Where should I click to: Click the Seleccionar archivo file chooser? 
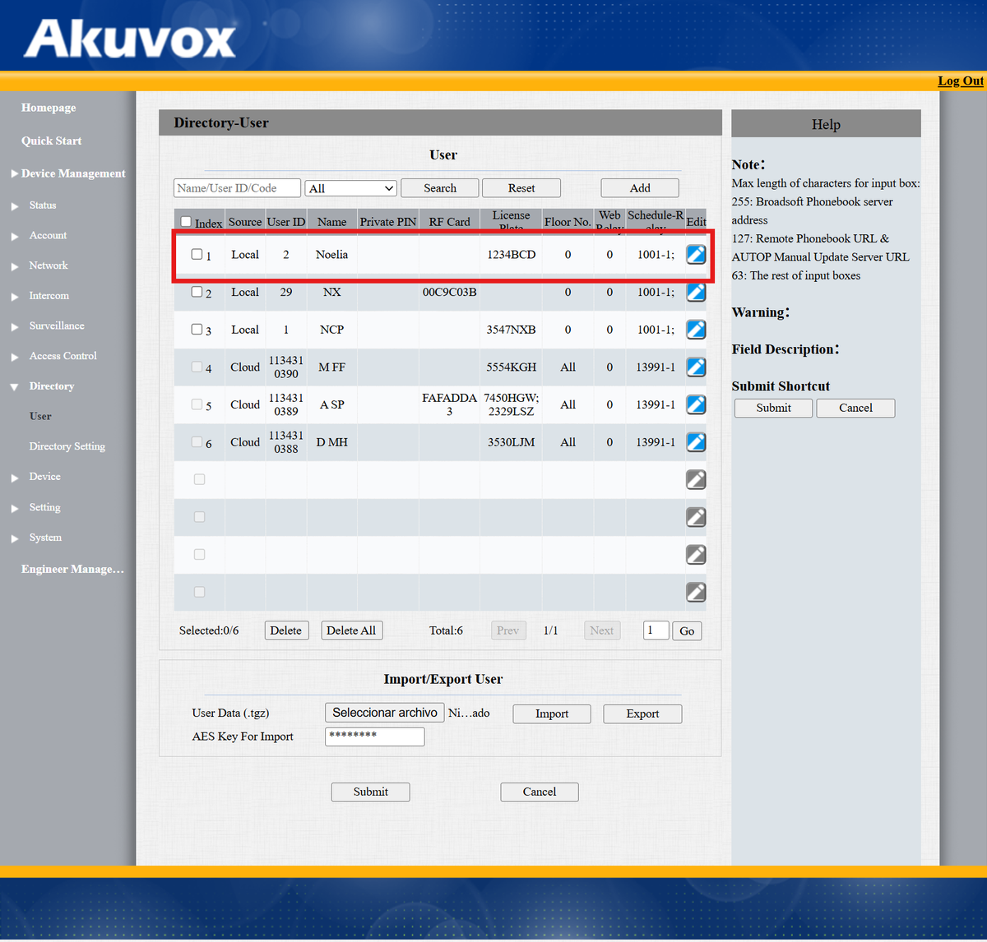385,713
